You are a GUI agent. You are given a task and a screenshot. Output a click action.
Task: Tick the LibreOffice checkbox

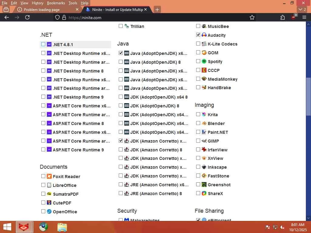pos(43,185)
